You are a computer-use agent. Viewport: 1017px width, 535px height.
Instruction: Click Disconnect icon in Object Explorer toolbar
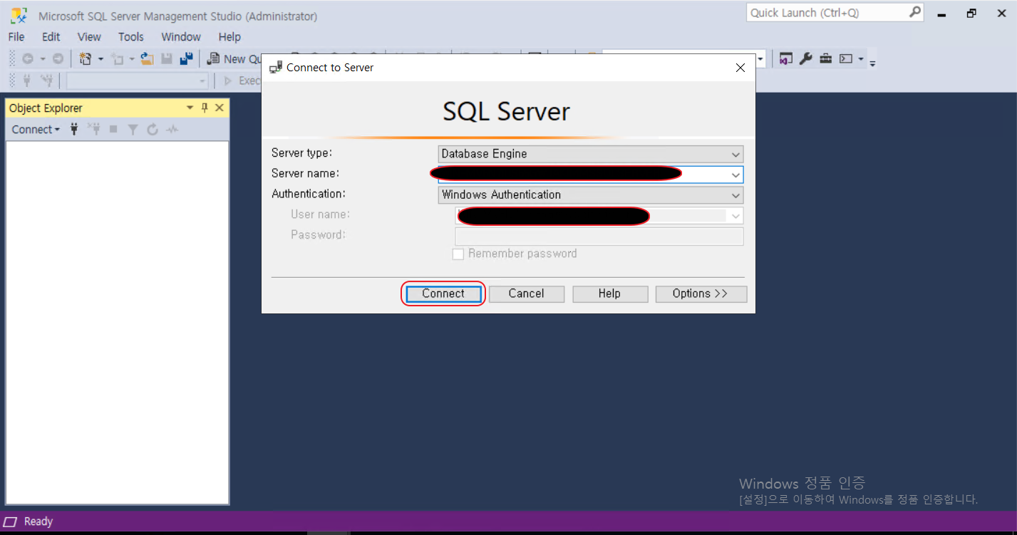tap(94, 130)
